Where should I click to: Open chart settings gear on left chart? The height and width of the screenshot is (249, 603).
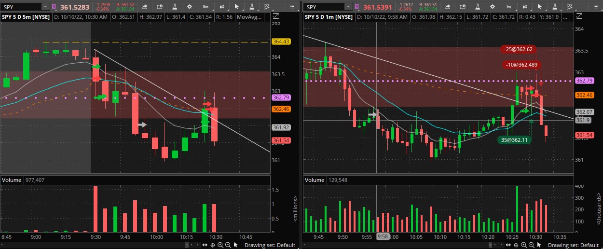point(190,7)
